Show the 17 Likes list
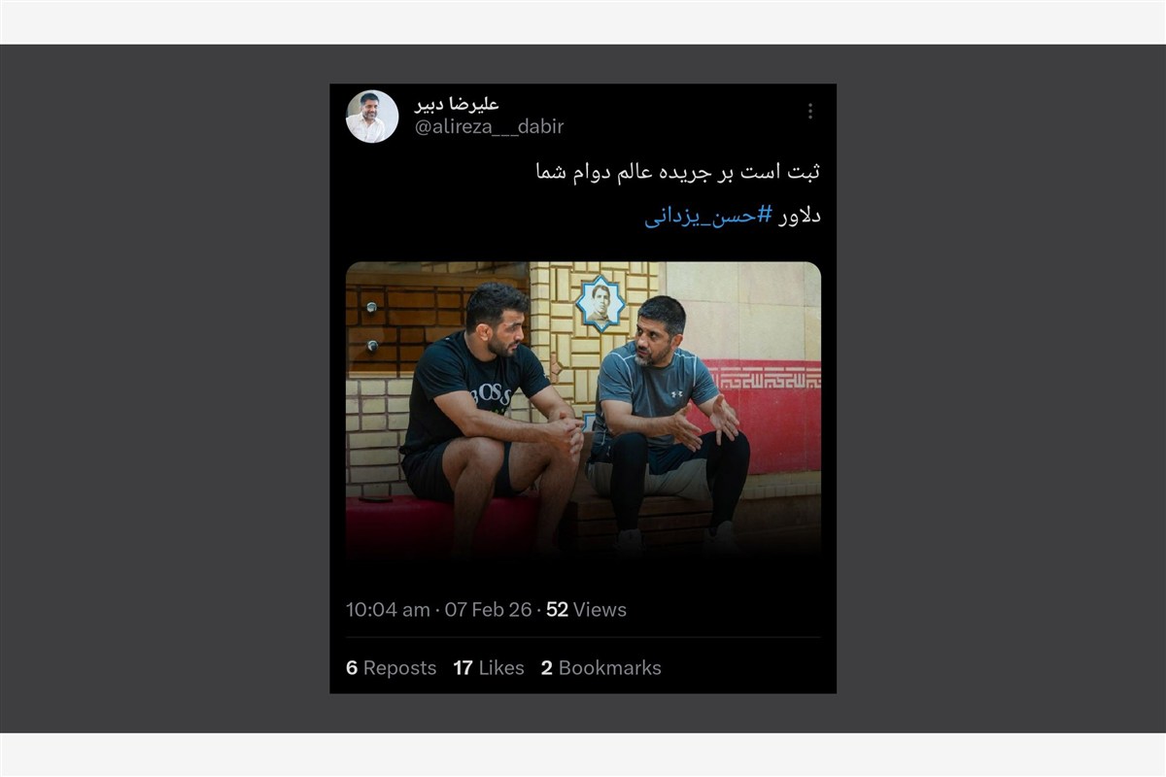 coord(489,668)
